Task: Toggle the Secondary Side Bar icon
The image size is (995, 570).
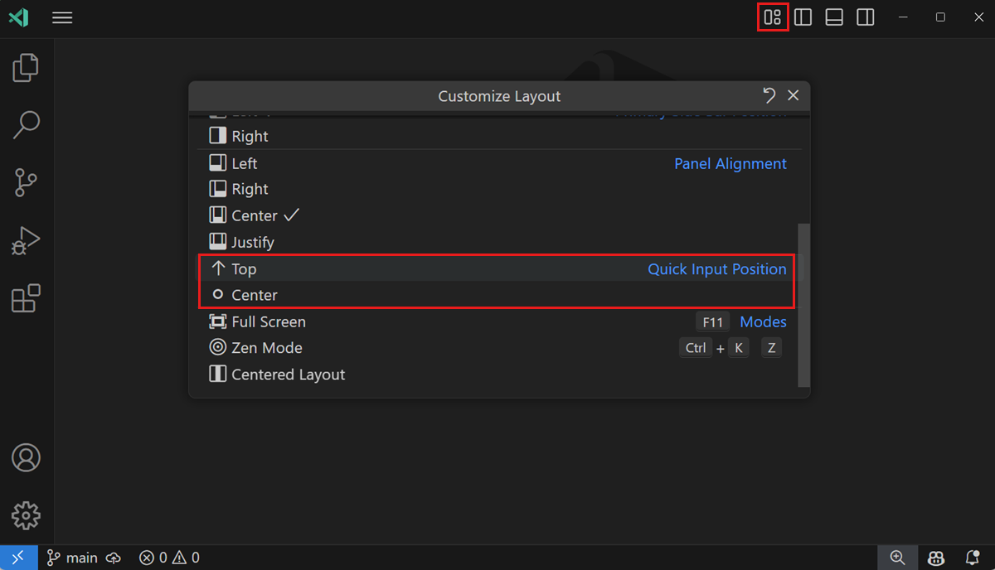Action: pyautogui.click(x=865, y=17)
